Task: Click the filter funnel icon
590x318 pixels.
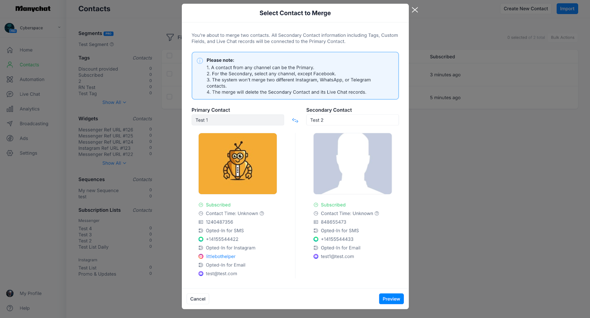Action: coord(170,37)
